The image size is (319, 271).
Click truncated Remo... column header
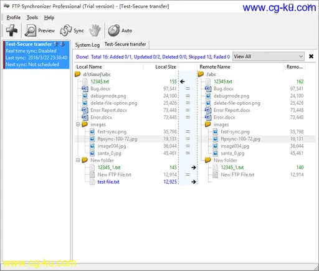pyautogui.click(x=295, y=67)
